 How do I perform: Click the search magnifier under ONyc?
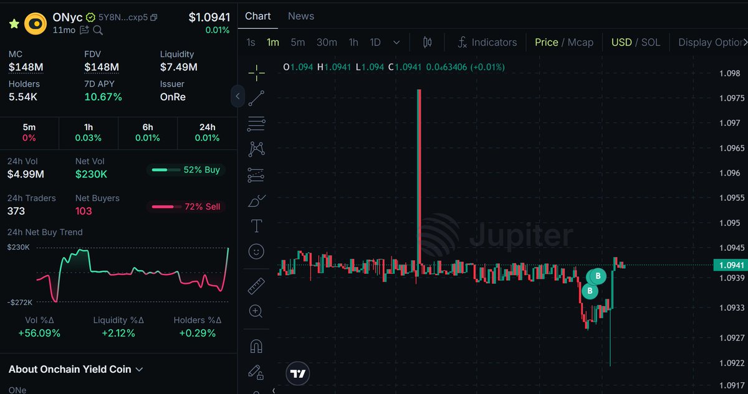98,30
